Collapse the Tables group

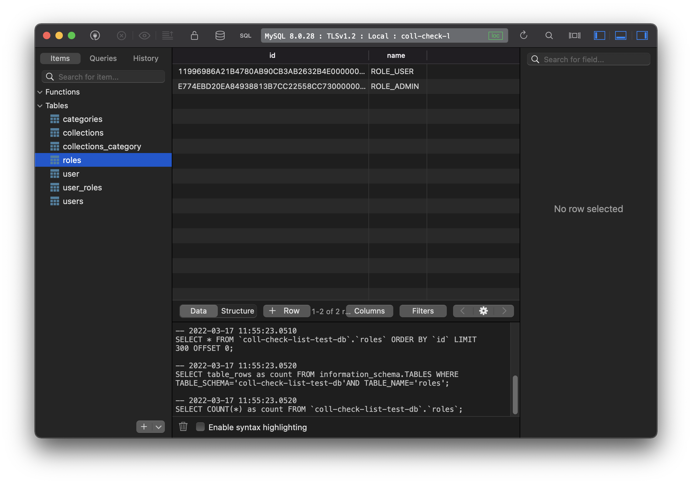pyautogui.click(x=40, y=106)
